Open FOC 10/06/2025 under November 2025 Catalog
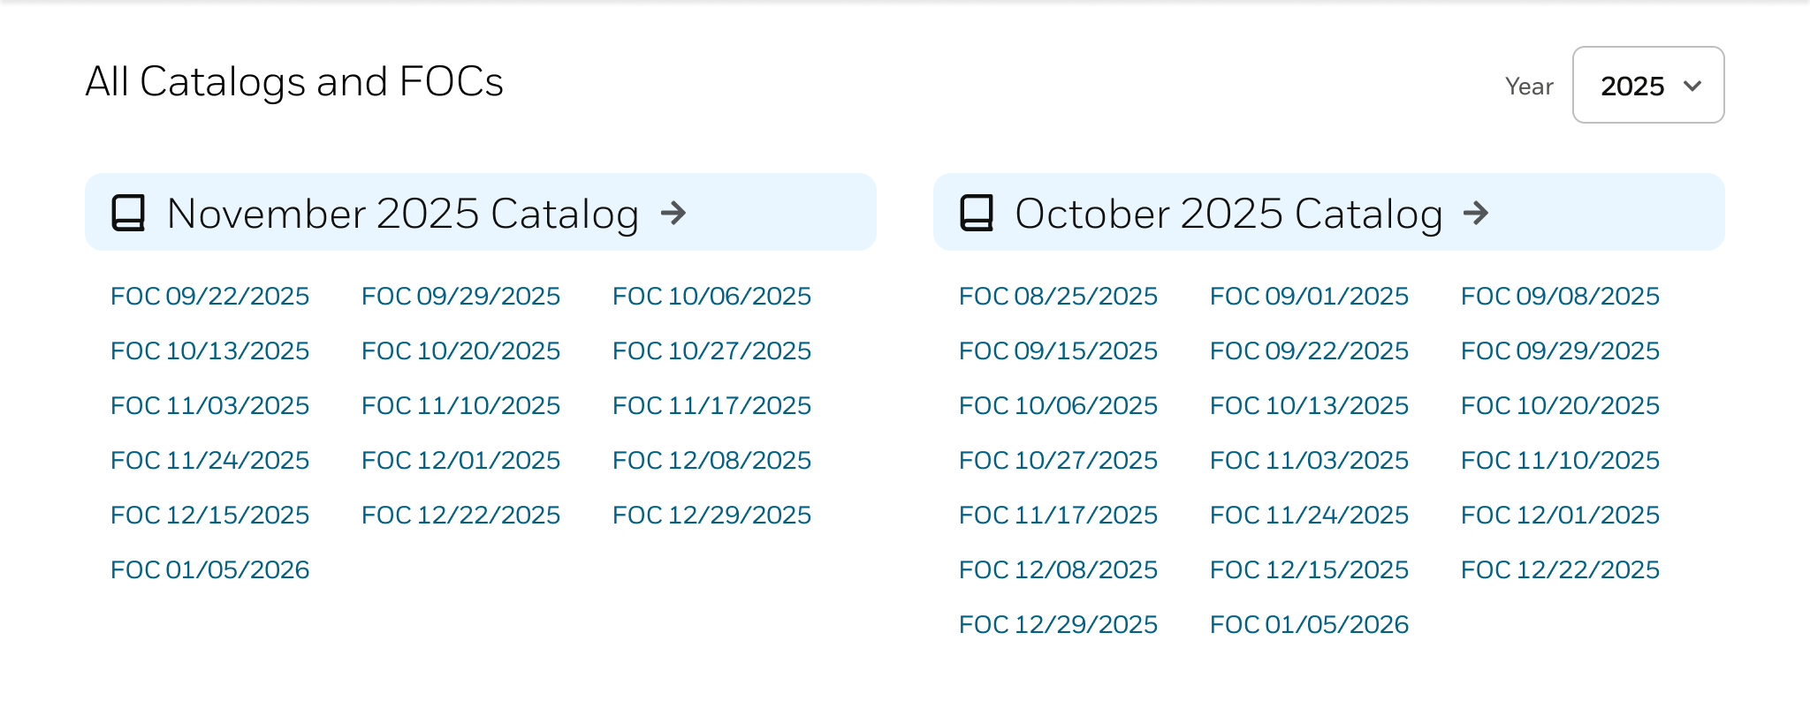This screenshot has width=1810, height=708. pos(711,297)
